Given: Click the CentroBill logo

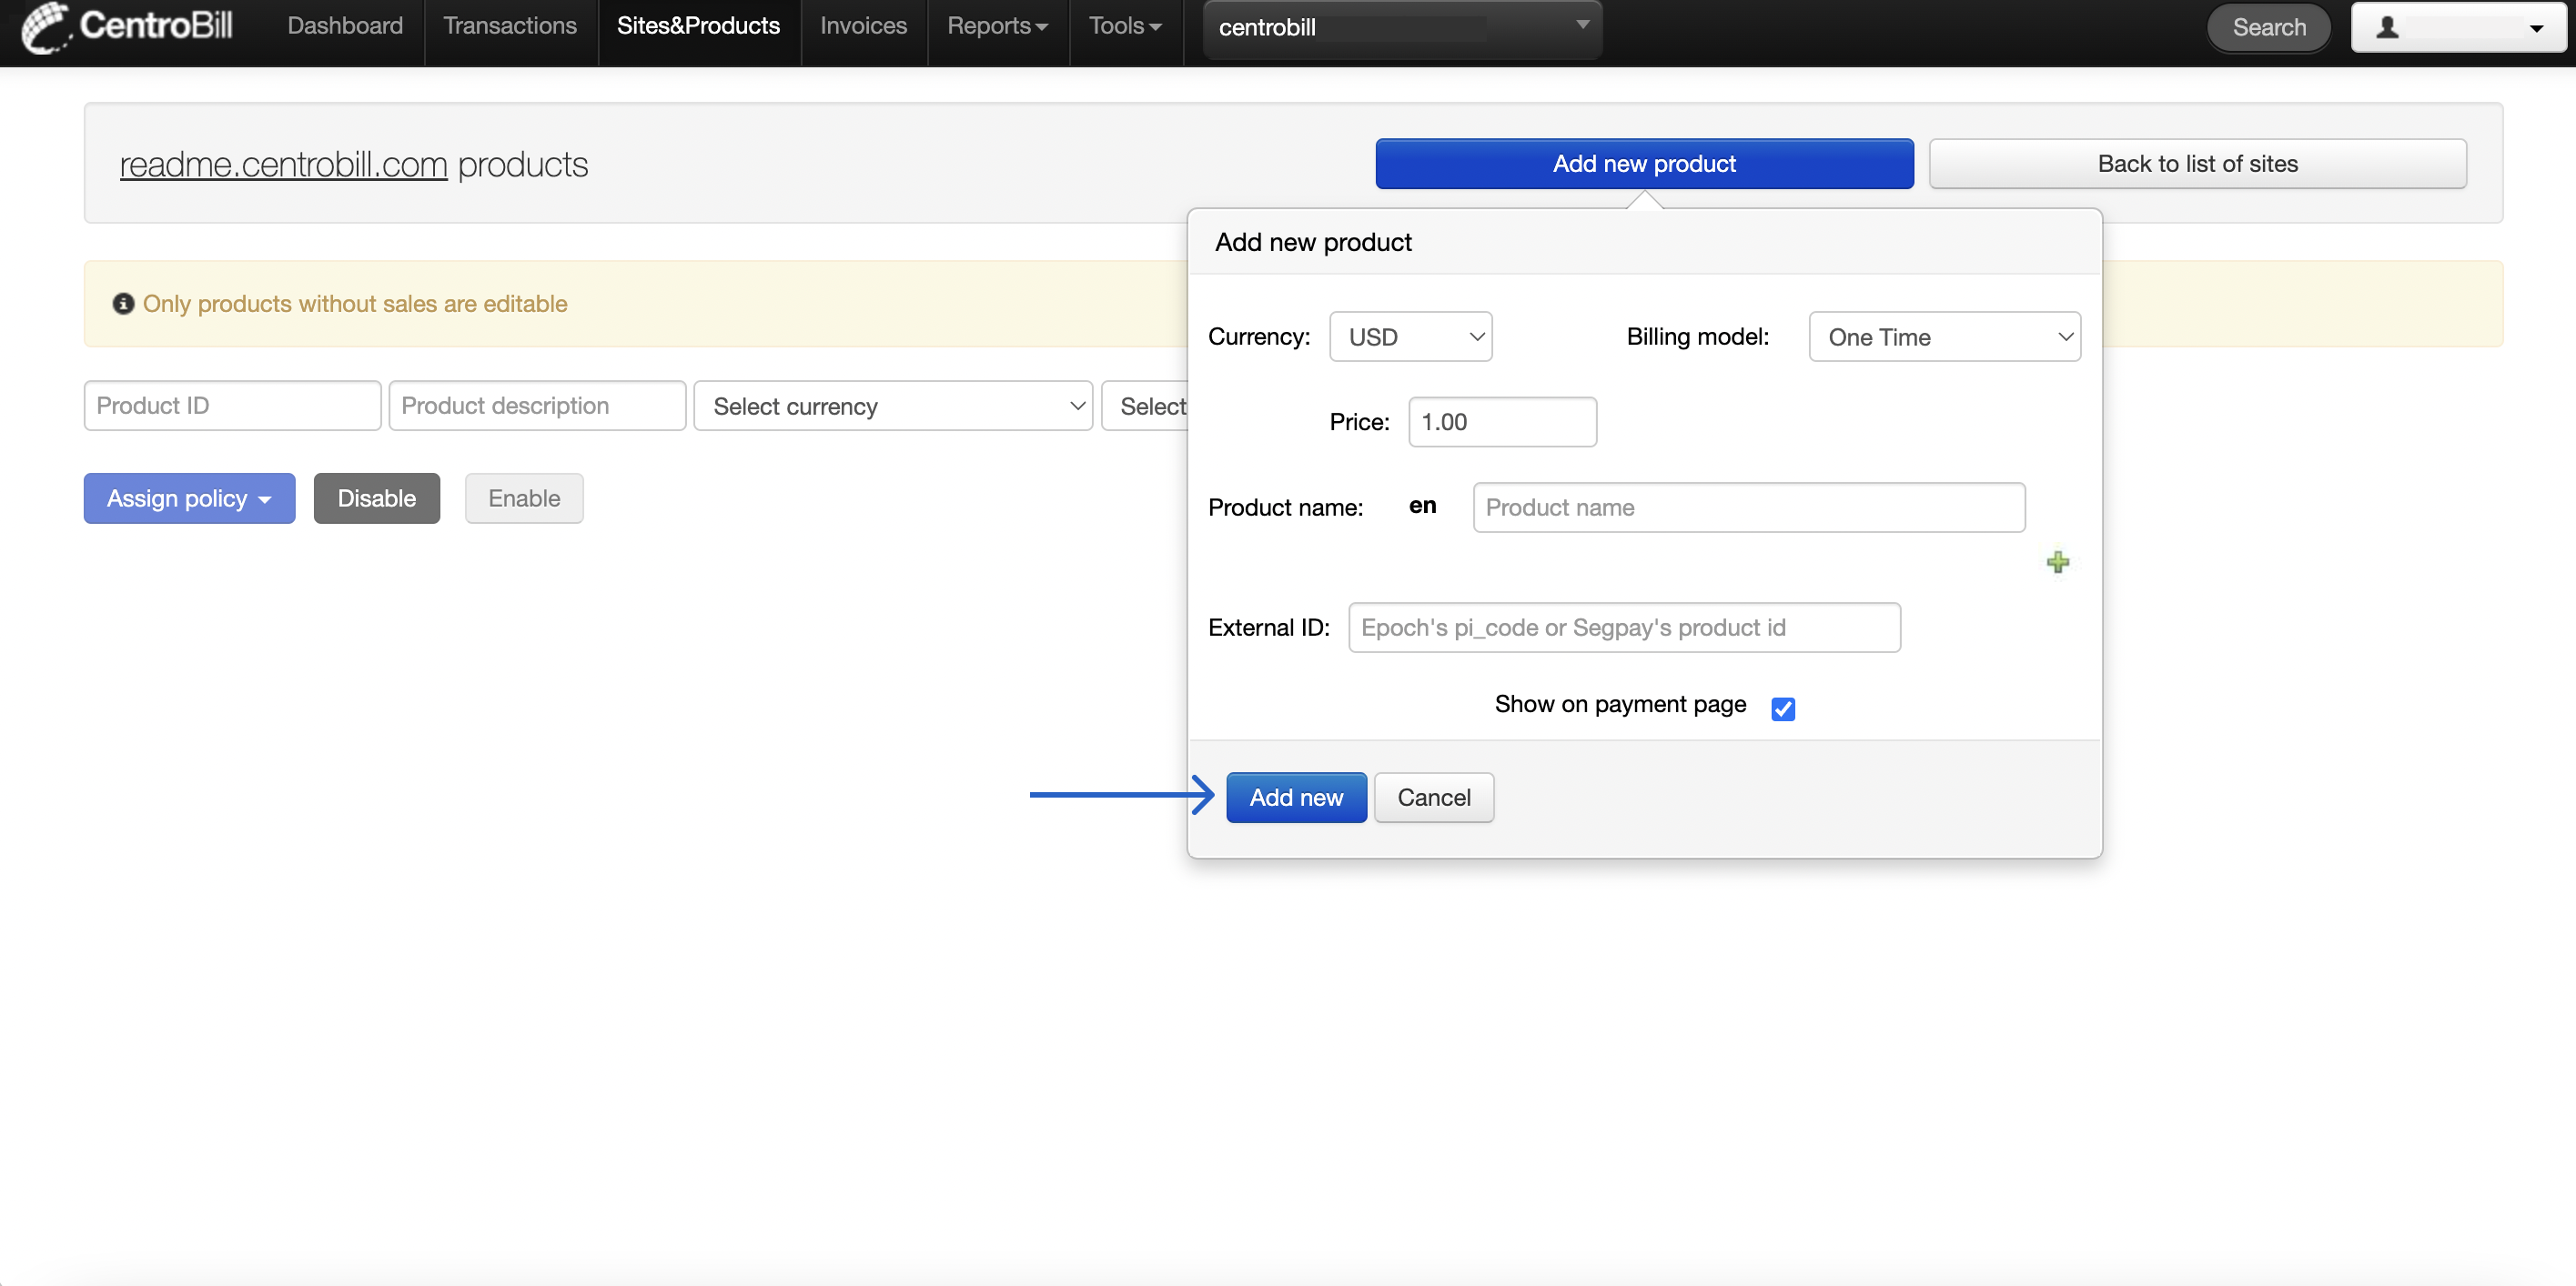Looking at the screenshot, I should 127,26.
